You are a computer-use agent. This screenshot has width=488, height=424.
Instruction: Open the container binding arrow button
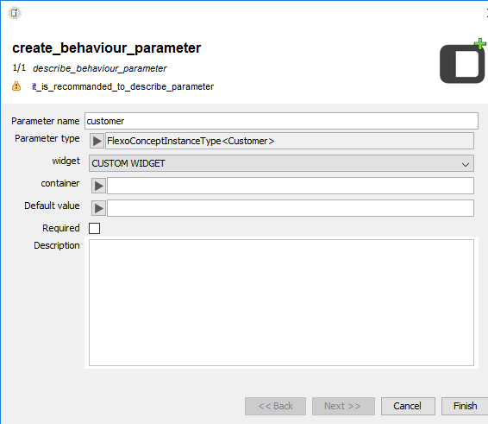98,187
